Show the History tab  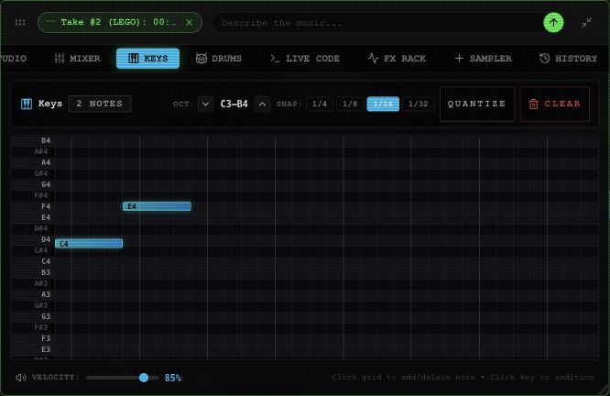[568, 59]
